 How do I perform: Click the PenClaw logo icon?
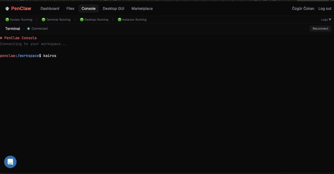tap(7, 9)
